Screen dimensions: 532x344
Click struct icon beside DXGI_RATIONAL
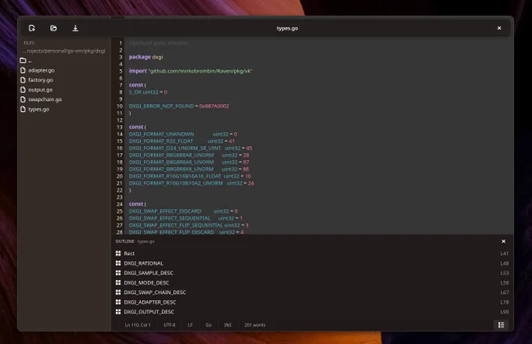click(118, 263)
